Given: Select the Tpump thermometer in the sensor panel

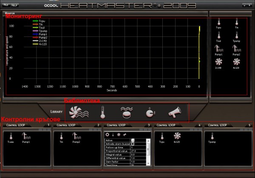Looking at the screenshot, I should (237, 35).
